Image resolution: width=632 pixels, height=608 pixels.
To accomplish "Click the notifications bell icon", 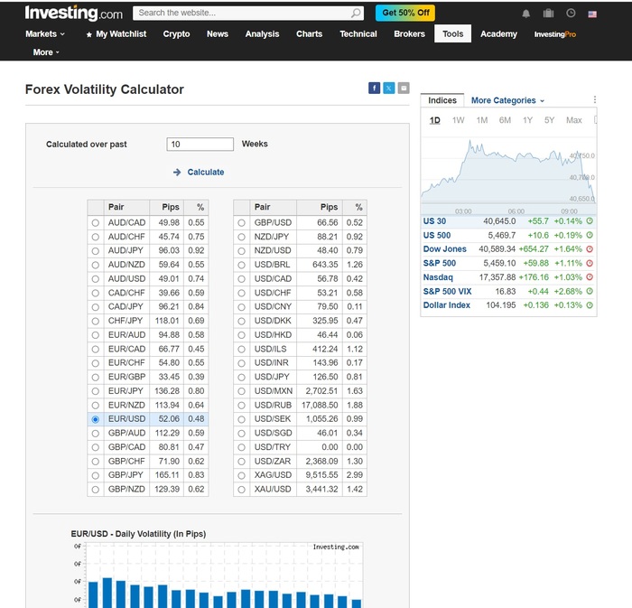I will [x=526, y=14].
